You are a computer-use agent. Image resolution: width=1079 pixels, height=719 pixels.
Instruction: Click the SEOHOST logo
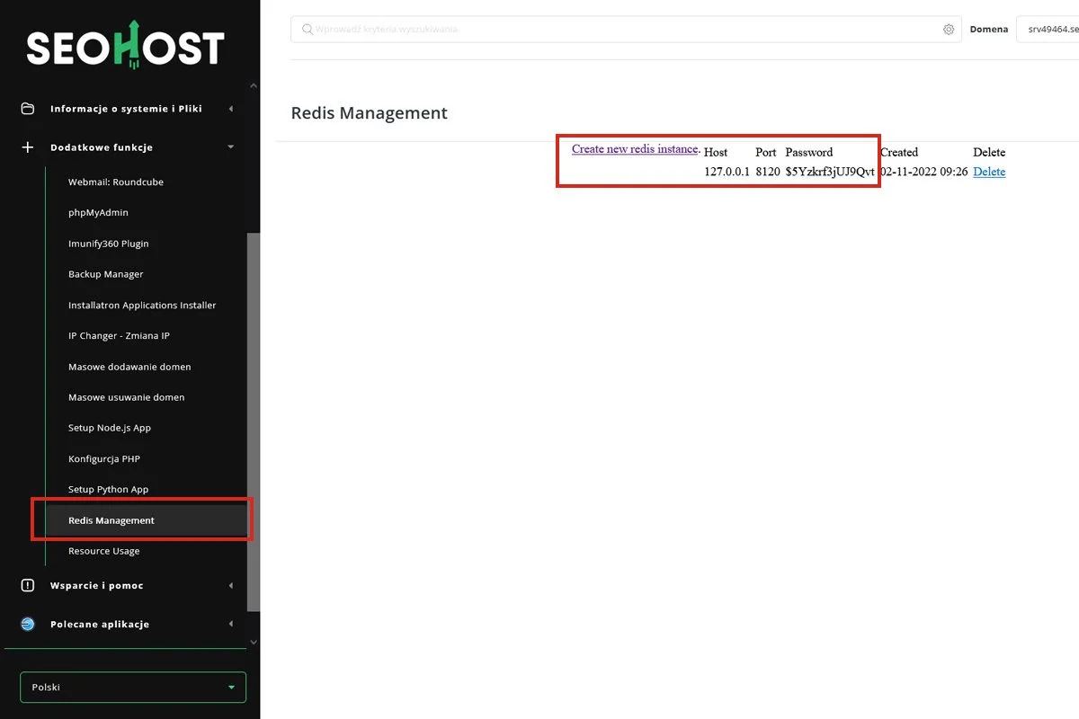(125, 46)
